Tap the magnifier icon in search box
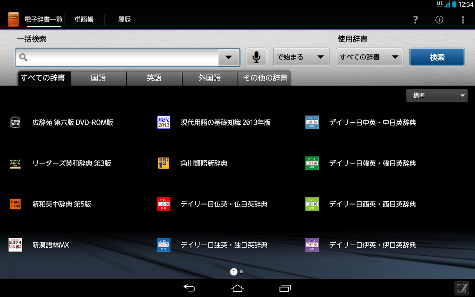 click(23, 57)
